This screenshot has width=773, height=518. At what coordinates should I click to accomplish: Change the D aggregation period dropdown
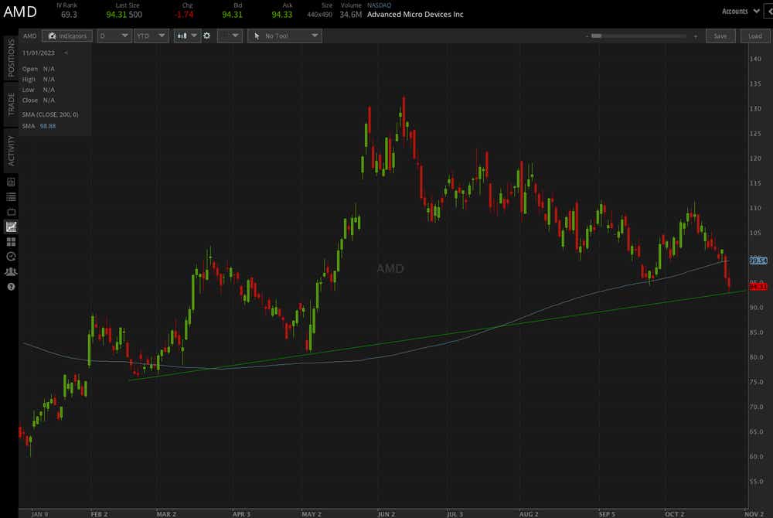coord(114,36)
